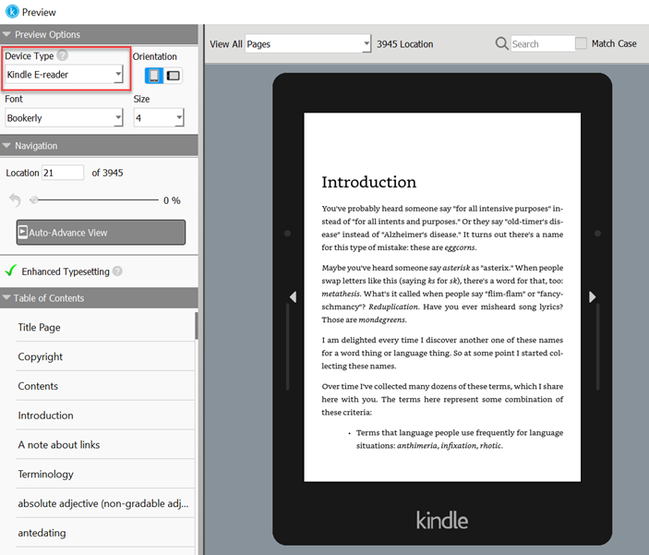Click the undo navigation arrow
The image size is (649, 555).
[15, 200]
